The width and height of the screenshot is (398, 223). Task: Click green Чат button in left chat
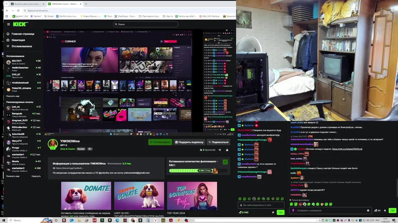click(x=280, y=212)
